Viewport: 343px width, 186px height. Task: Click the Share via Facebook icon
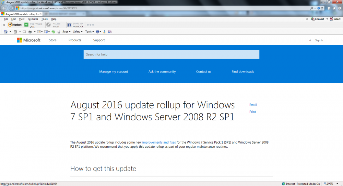coord(69,25)
